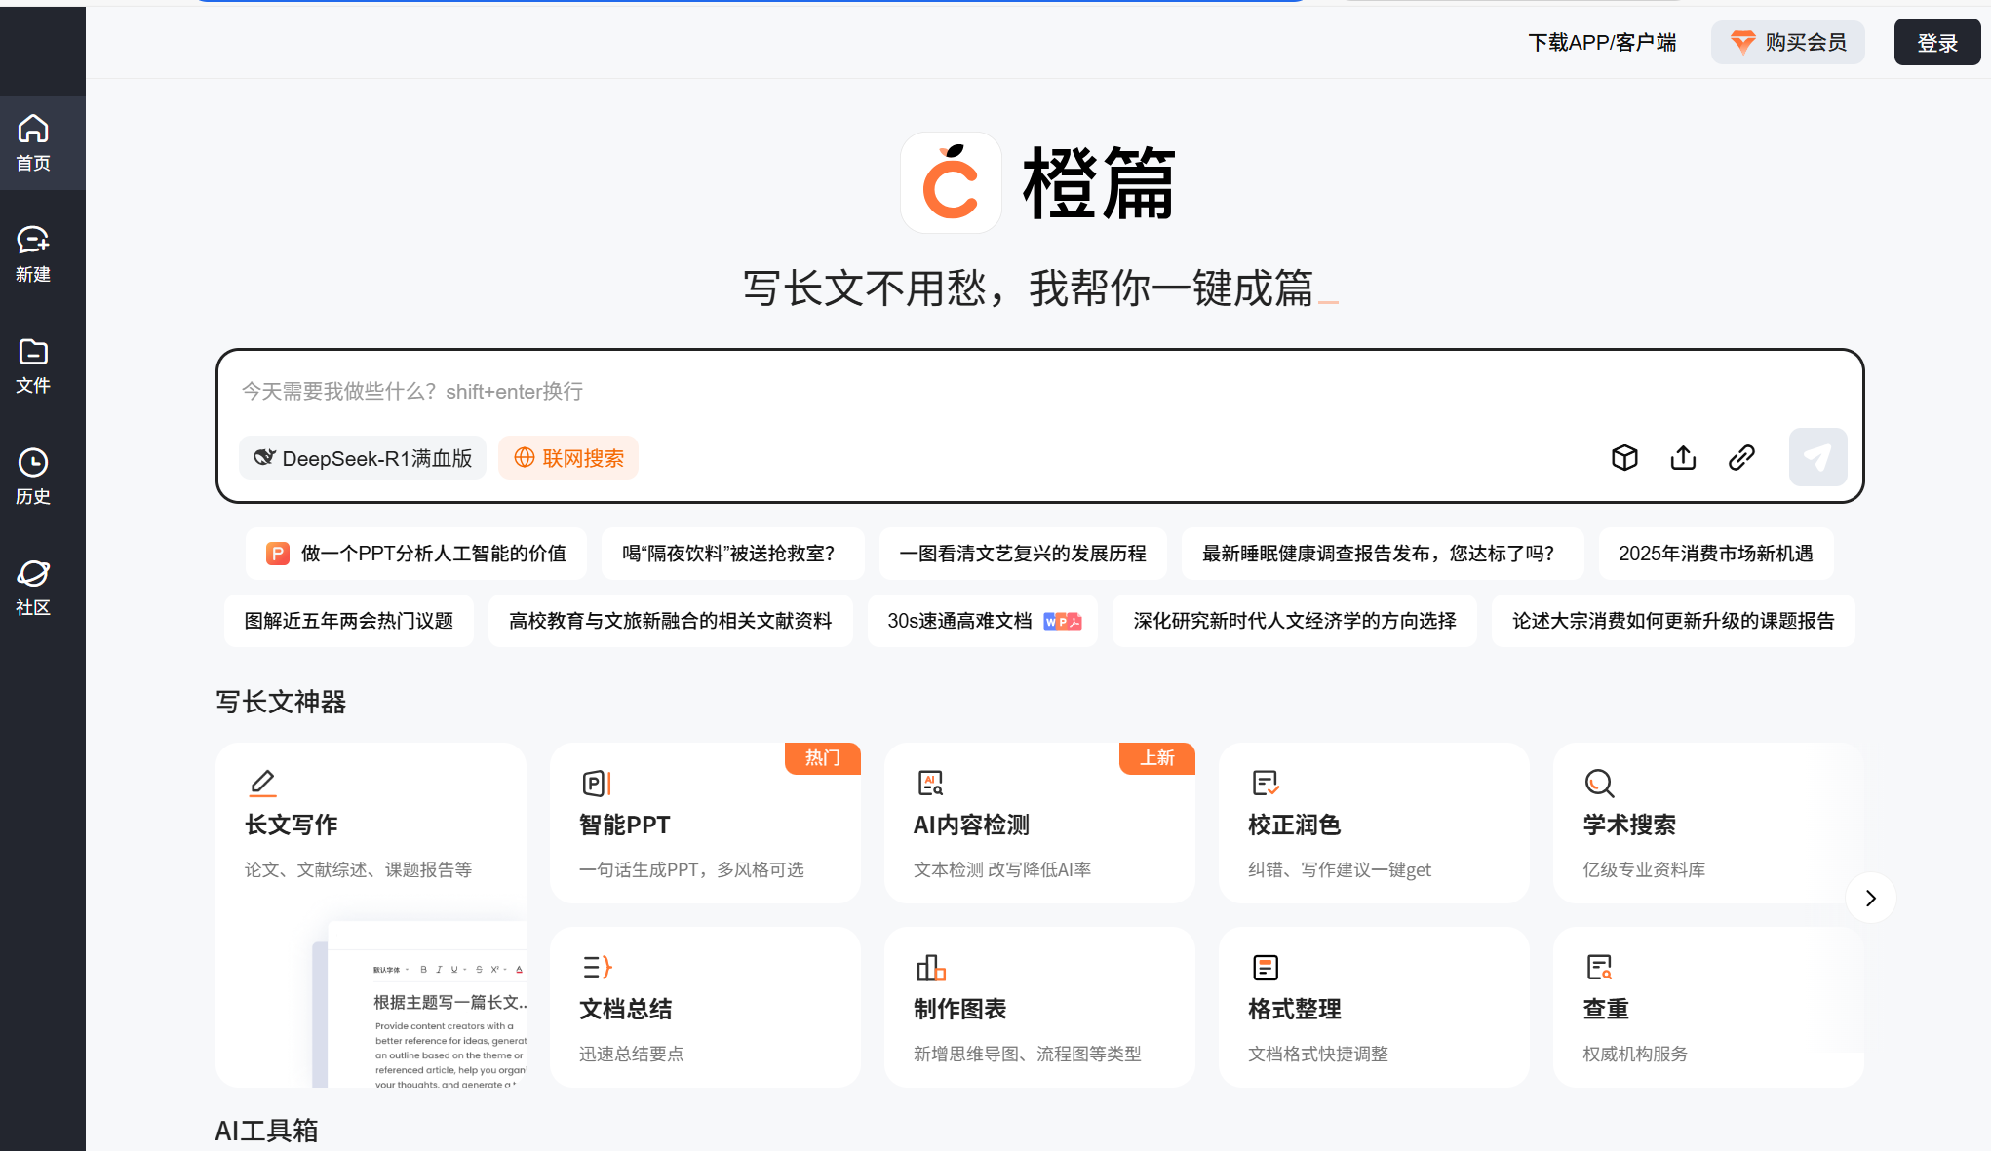This screenshot has width=1991, height=1151.
Task: Open the 校正润色 card title
Action: point(1295,825)
